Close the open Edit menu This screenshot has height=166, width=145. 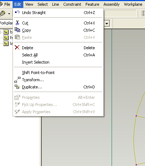tap(18, 4)
